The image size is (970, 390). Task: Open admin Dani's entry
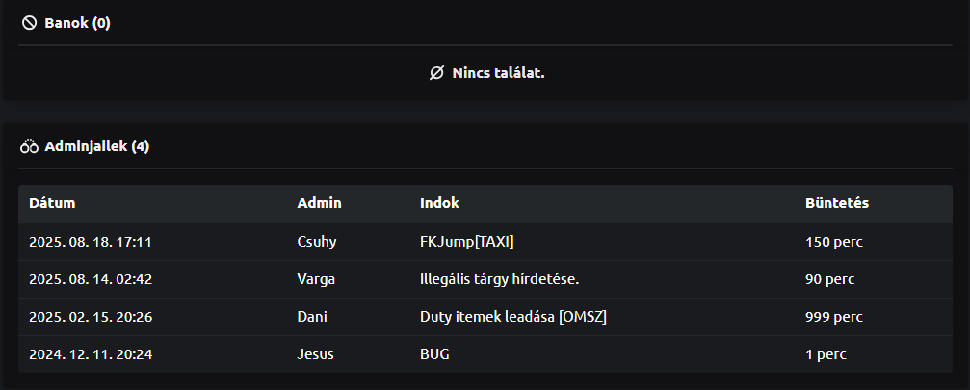coord(312,317)
